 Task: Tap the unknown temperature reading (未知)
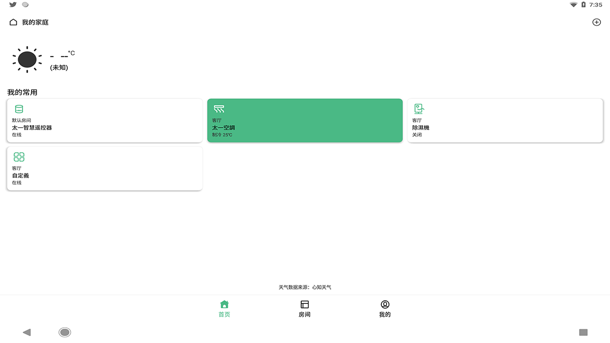(x=59, y=68)
